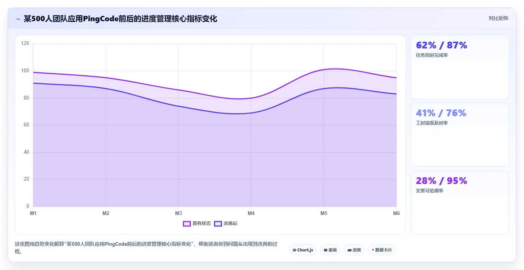Image resolution: width=524 pixels, height=270 pixels.
Task: Click the M1 axis label
Action: pos(33,214)
